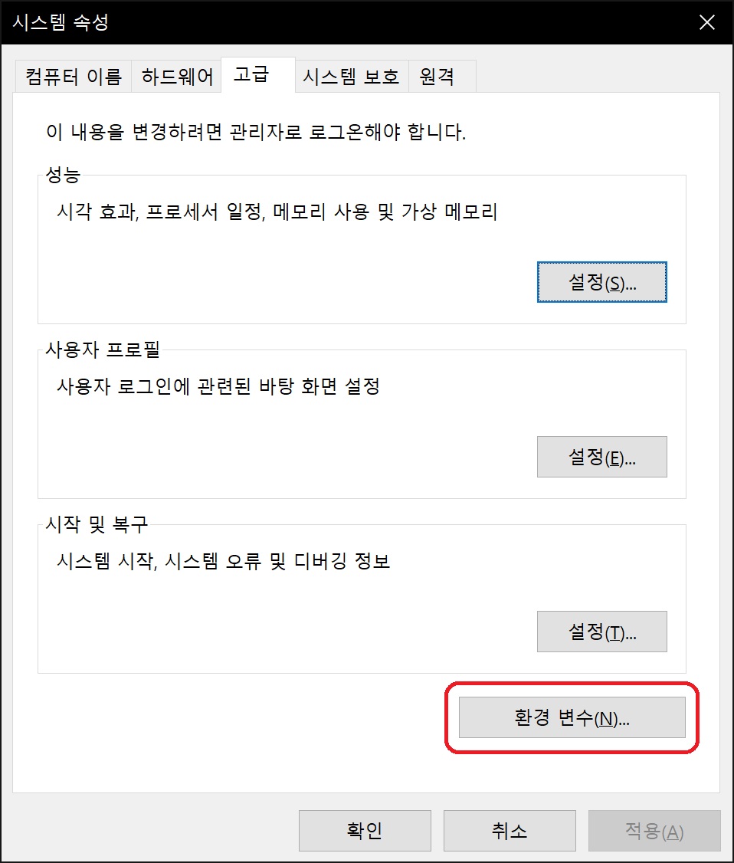This screenshot has width=734, height=863.
Task: Click the 사용자 프로필 group label
Action: 103,349
